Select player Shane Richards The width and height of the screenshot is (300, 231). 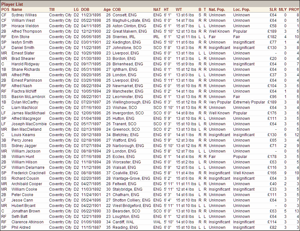tap(26, 70)
